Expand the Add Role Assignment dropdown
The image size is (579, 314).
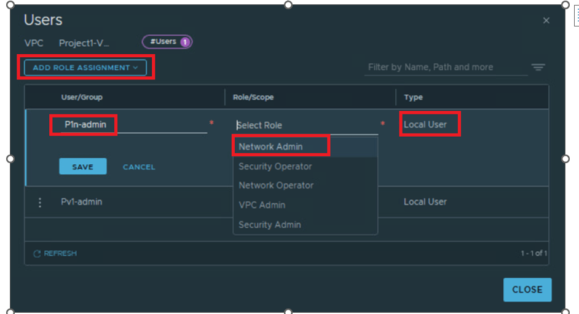tap(85, 68)
